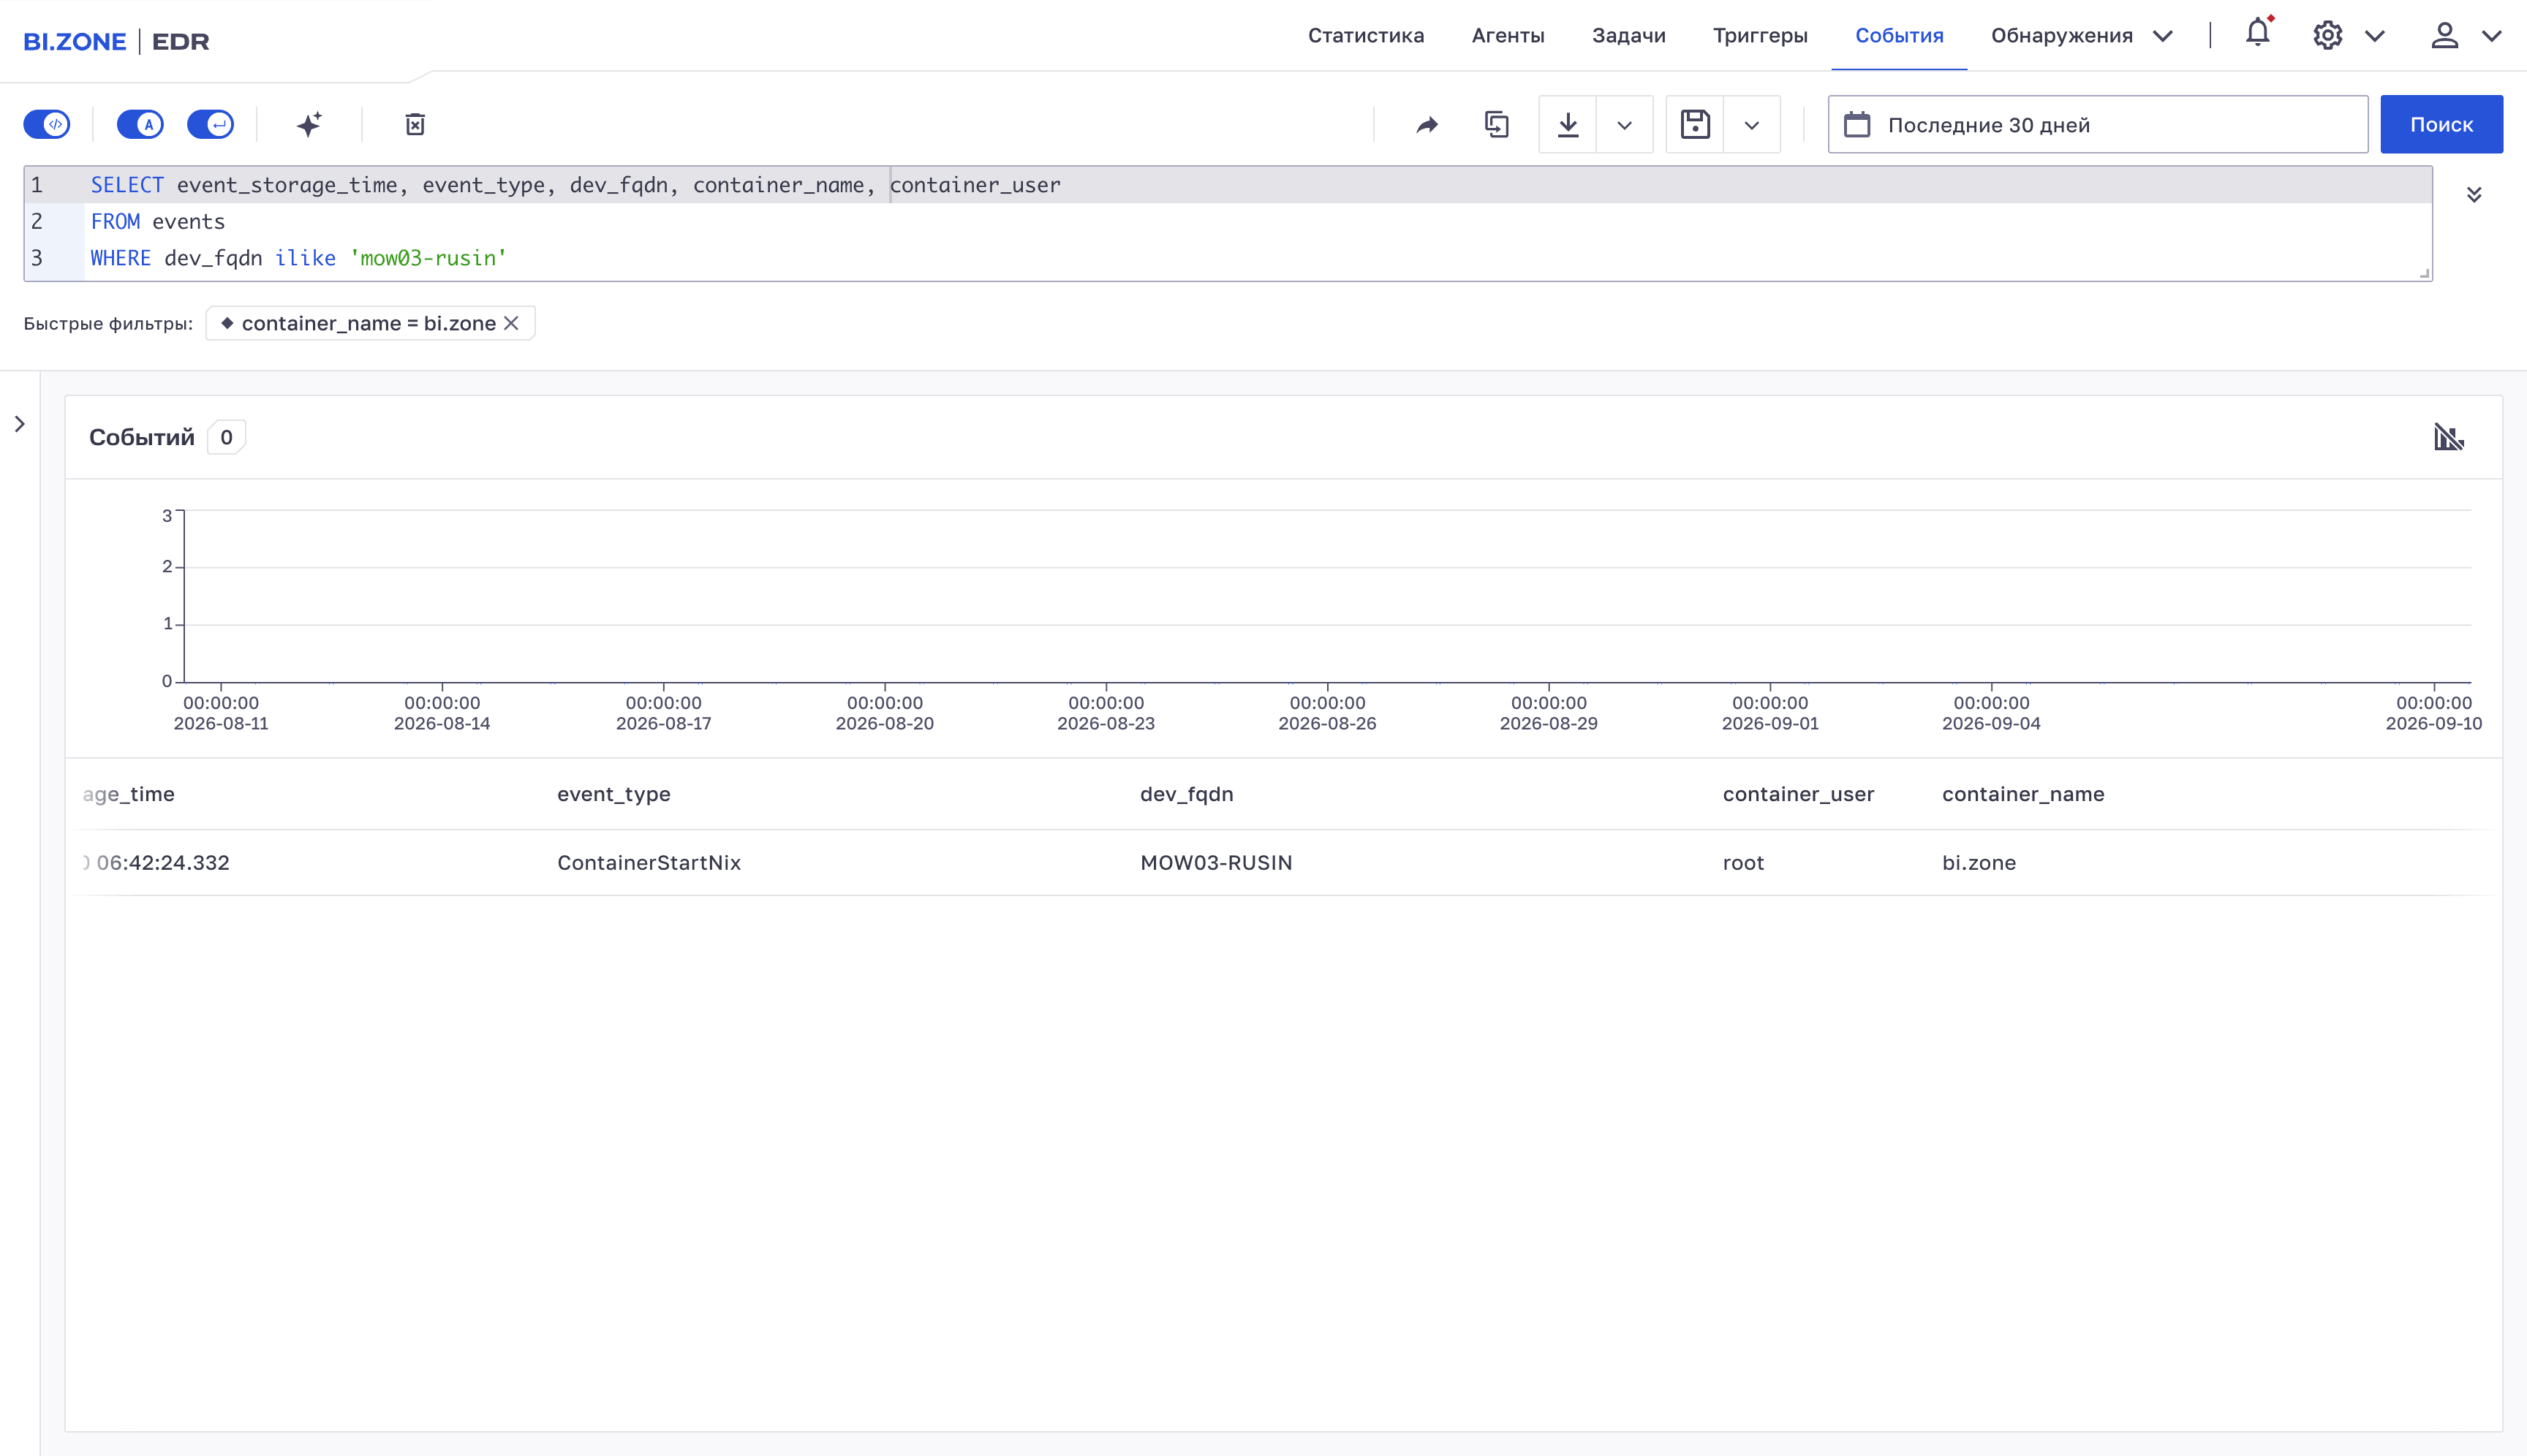Open the Последние 30 дней date range field
The width and height of the screenshot is (2527, 1456).
tap(2098, 124)
